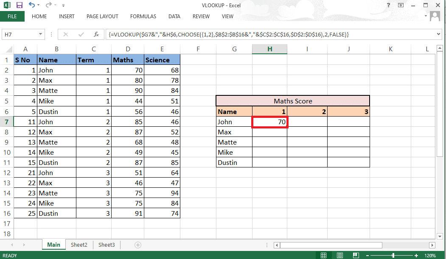The width and height of the screenshot is (446, 259).
Task: Select column D header
Action: click(128, 49)
